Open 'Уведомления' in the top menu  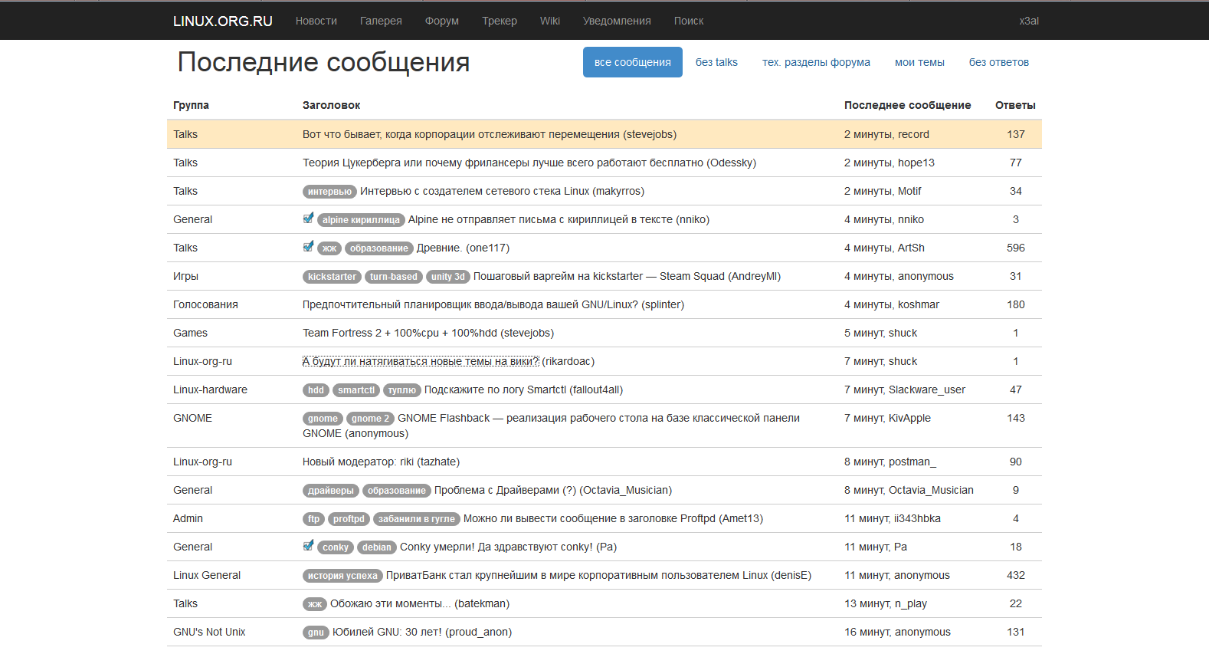tap(617, 21)
